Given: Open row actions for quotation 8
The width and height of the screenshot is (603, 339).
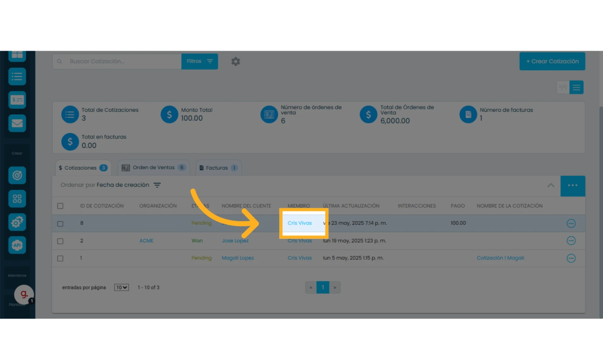Looking at the screenshot, I should point(571,223).
